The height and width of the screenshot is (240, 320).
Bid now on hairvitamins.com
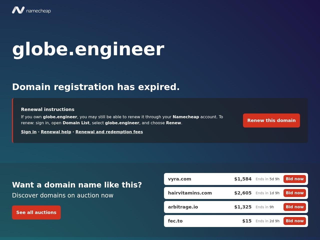[x=295, y=193]
